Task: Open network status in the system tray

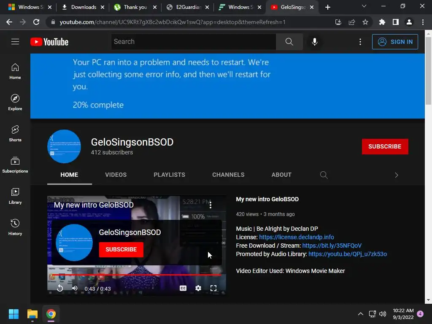Action: 372,314
